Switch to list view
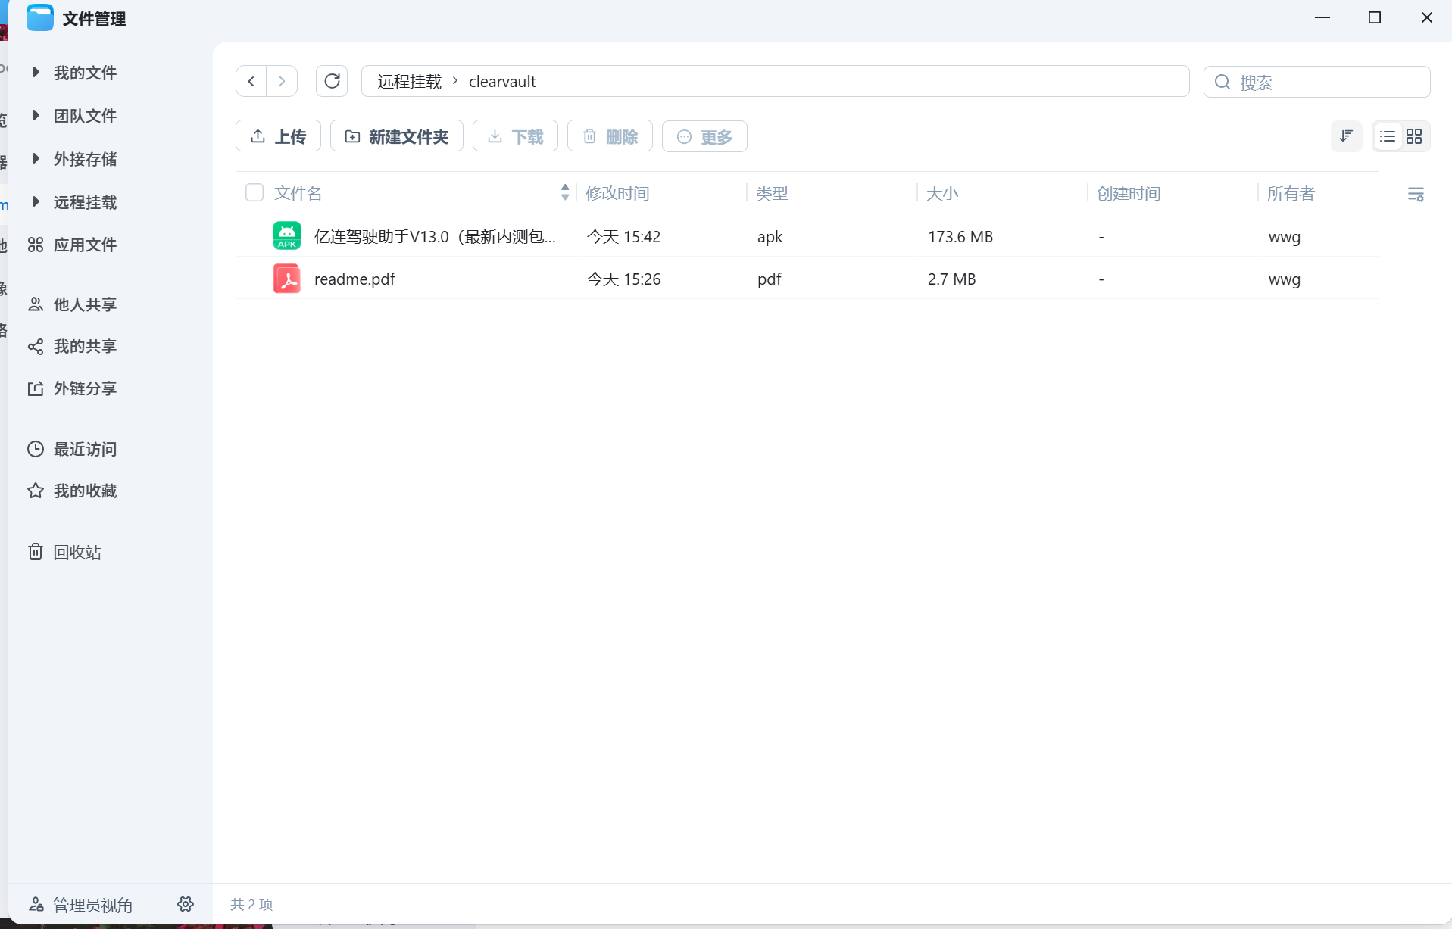1452x929 pixels. click(1388, 136)
